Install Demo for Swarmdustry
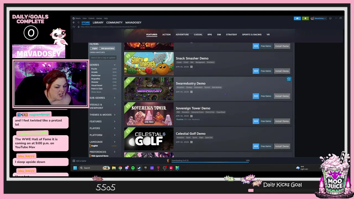Screen dimensions: 354x199 pyautogui.click(x=282, y=96)
